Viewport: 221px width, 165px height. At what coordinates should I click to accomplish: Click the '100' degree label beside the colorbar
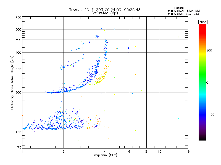[x=209, y=51]
